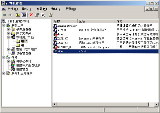Image resolution: width=160 pixels, height=113 pixels.
Task: Open the 查看(V) menu
Action: click(x=41, y=9)
